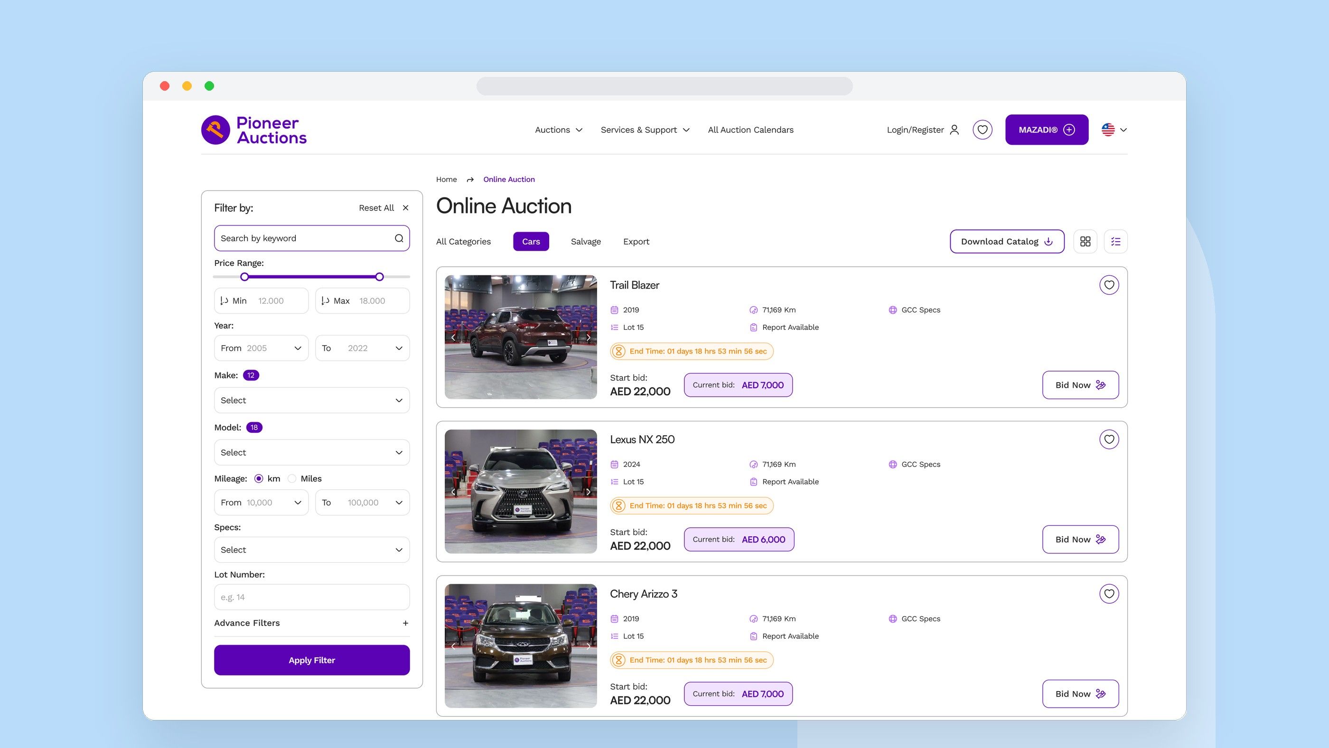Open the Year To dropdown
1329x748 pixels.
pos(362,348)
